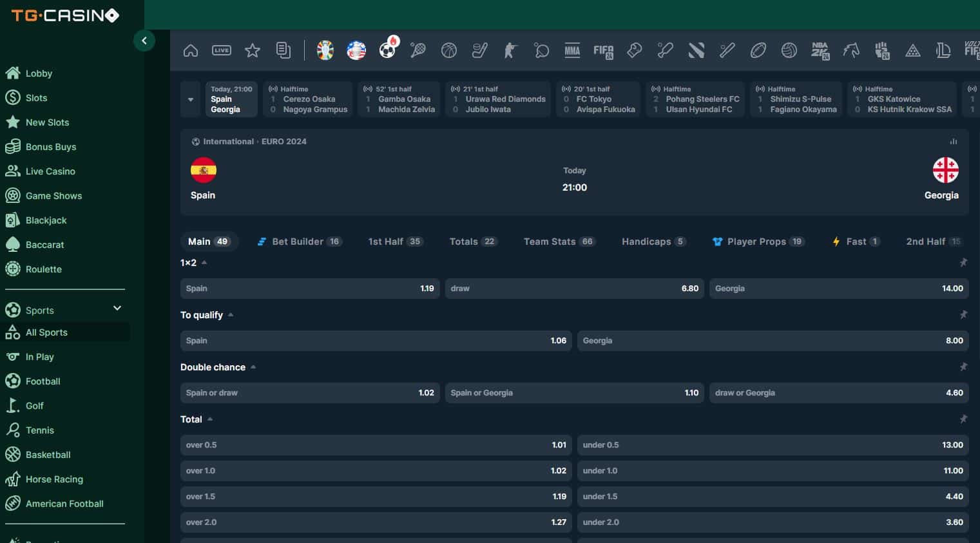
Task: Select the basketball sport icon
Action: pos(449,50)
